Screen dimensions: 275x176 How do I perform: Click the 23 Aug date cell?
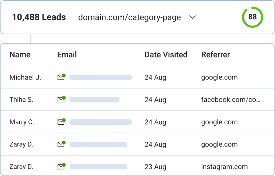(155, 167)
